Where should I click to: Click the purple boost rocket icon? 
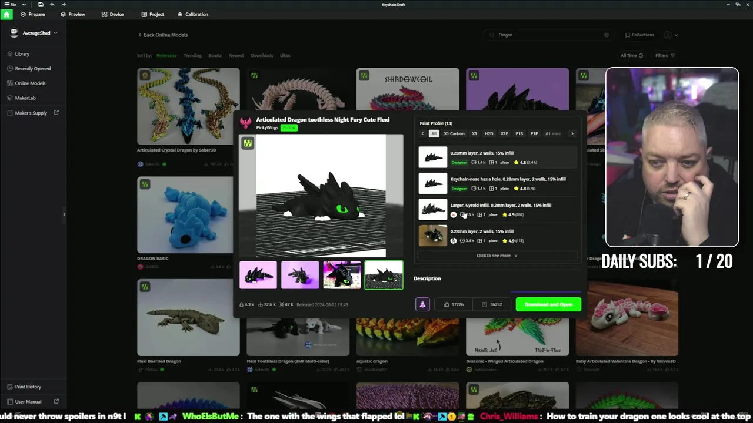422,304
